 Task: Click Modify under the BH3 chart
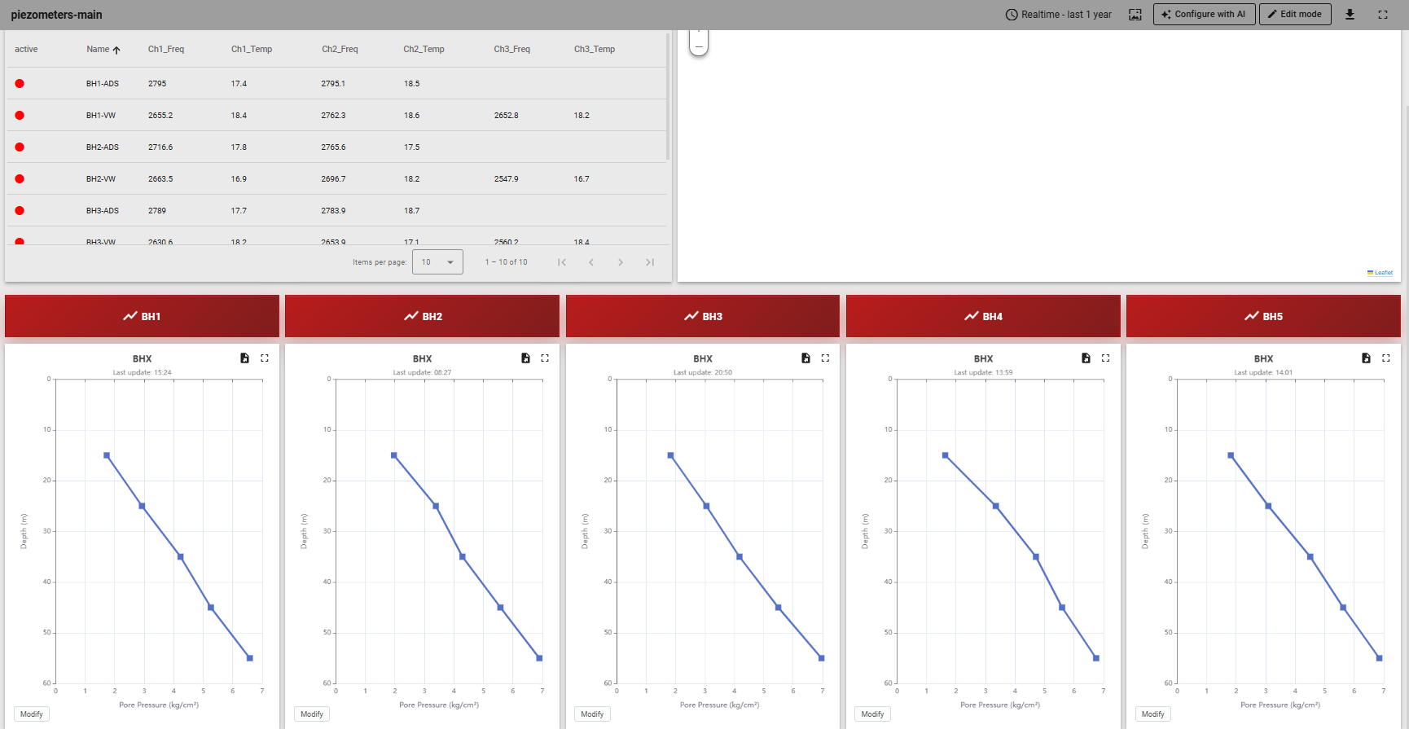click(x=592, y=714)
